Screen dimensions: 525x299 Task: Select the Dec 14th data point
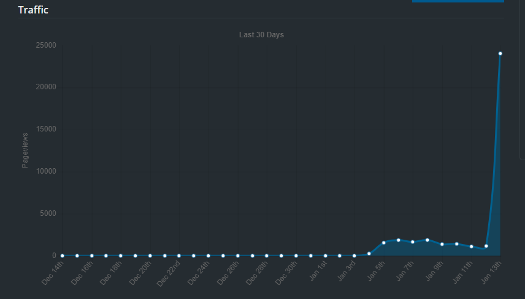point(63,256)
